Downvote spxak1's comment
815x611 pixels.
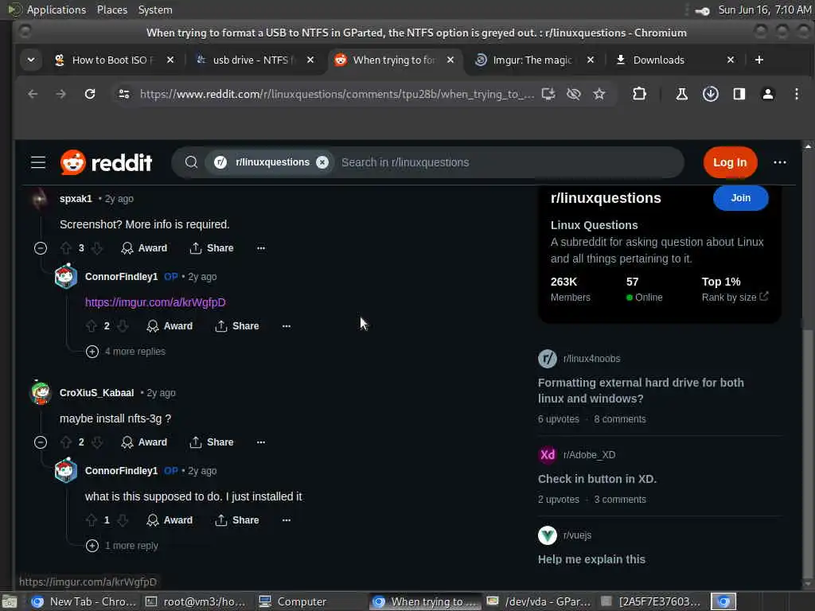tap(97, 248)
